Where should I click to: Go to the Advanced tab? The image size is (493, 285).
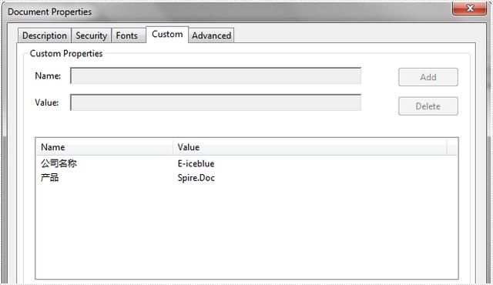pos(211,35)
